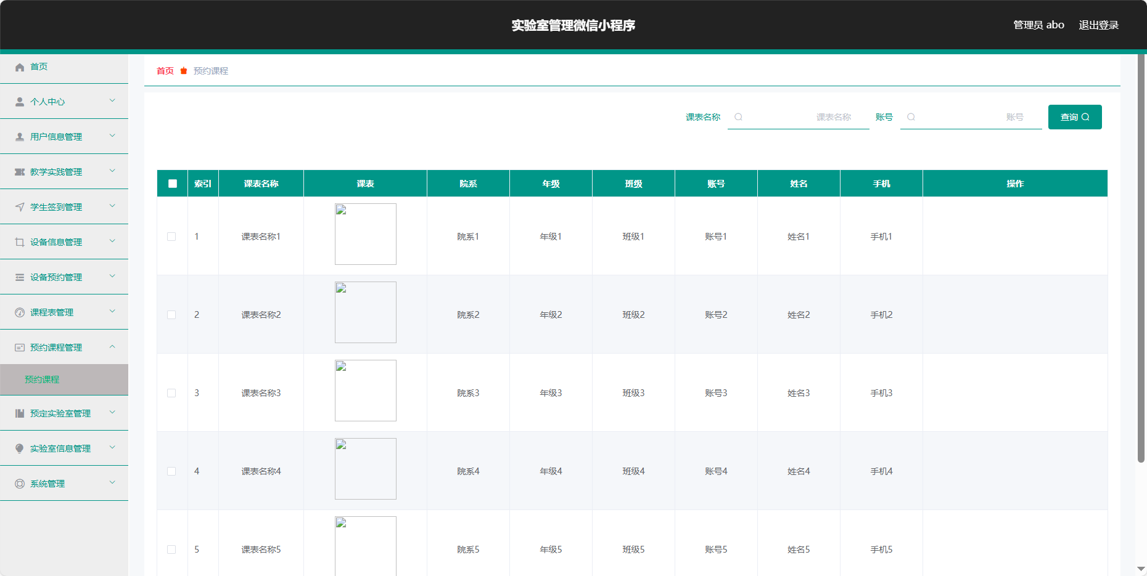Click the book icon for 预定实验室管理
This screenshot has width=1147, height=576.
coord(20,414)
